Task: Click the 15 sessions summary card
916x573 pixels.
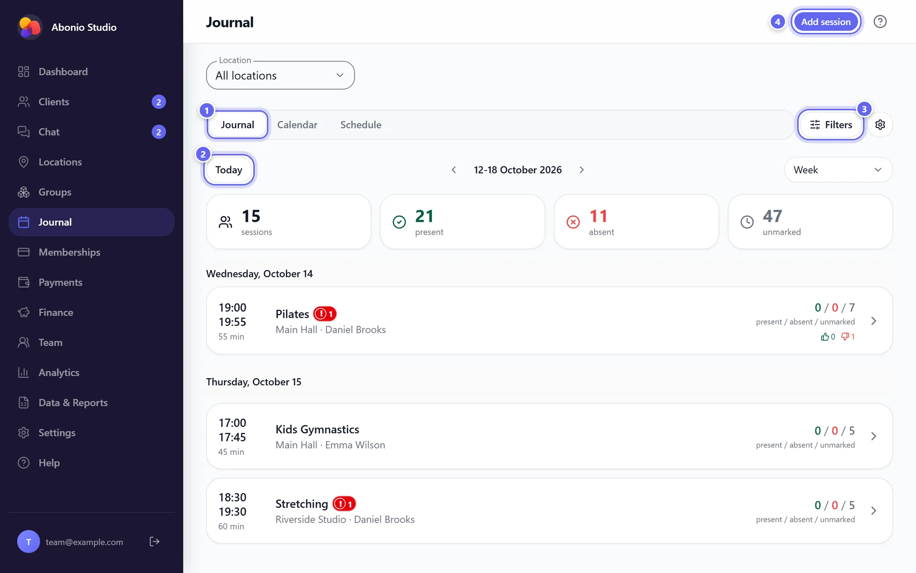Action: click(289, 222)
